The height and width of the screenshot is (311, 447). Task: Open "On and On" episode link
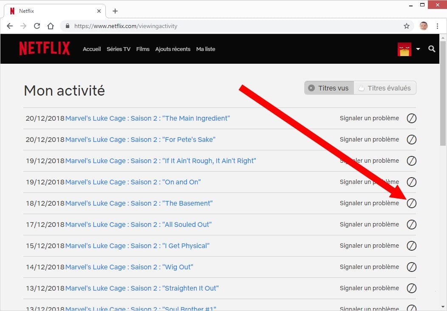[133, 182]
